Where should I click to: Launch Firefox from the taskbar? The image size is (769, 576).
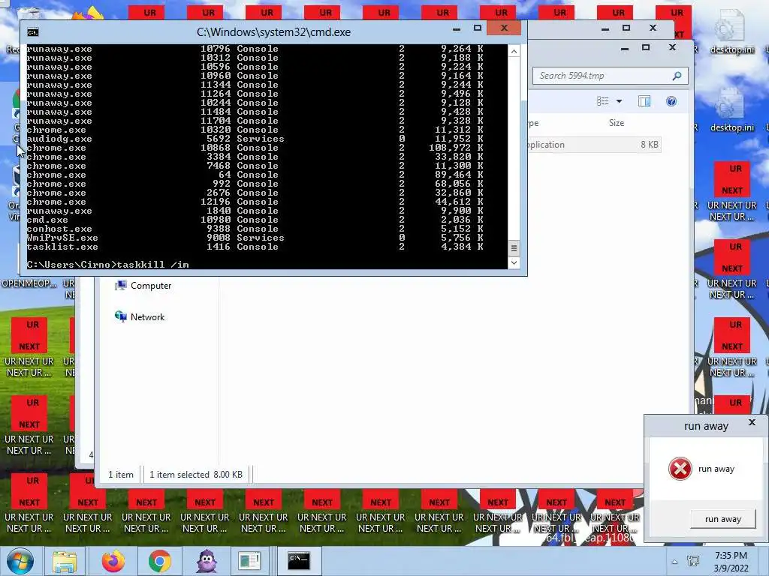[113, 561]
